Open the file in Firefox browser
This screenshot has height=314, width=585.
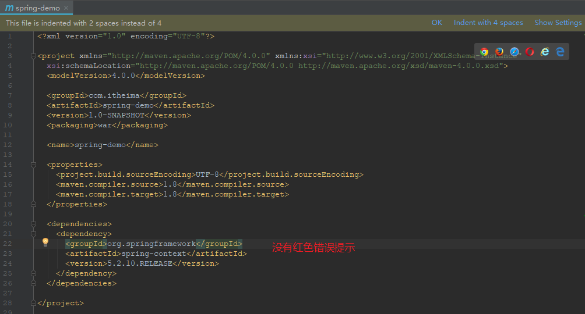pyautogui.click(x=499, y=52)
